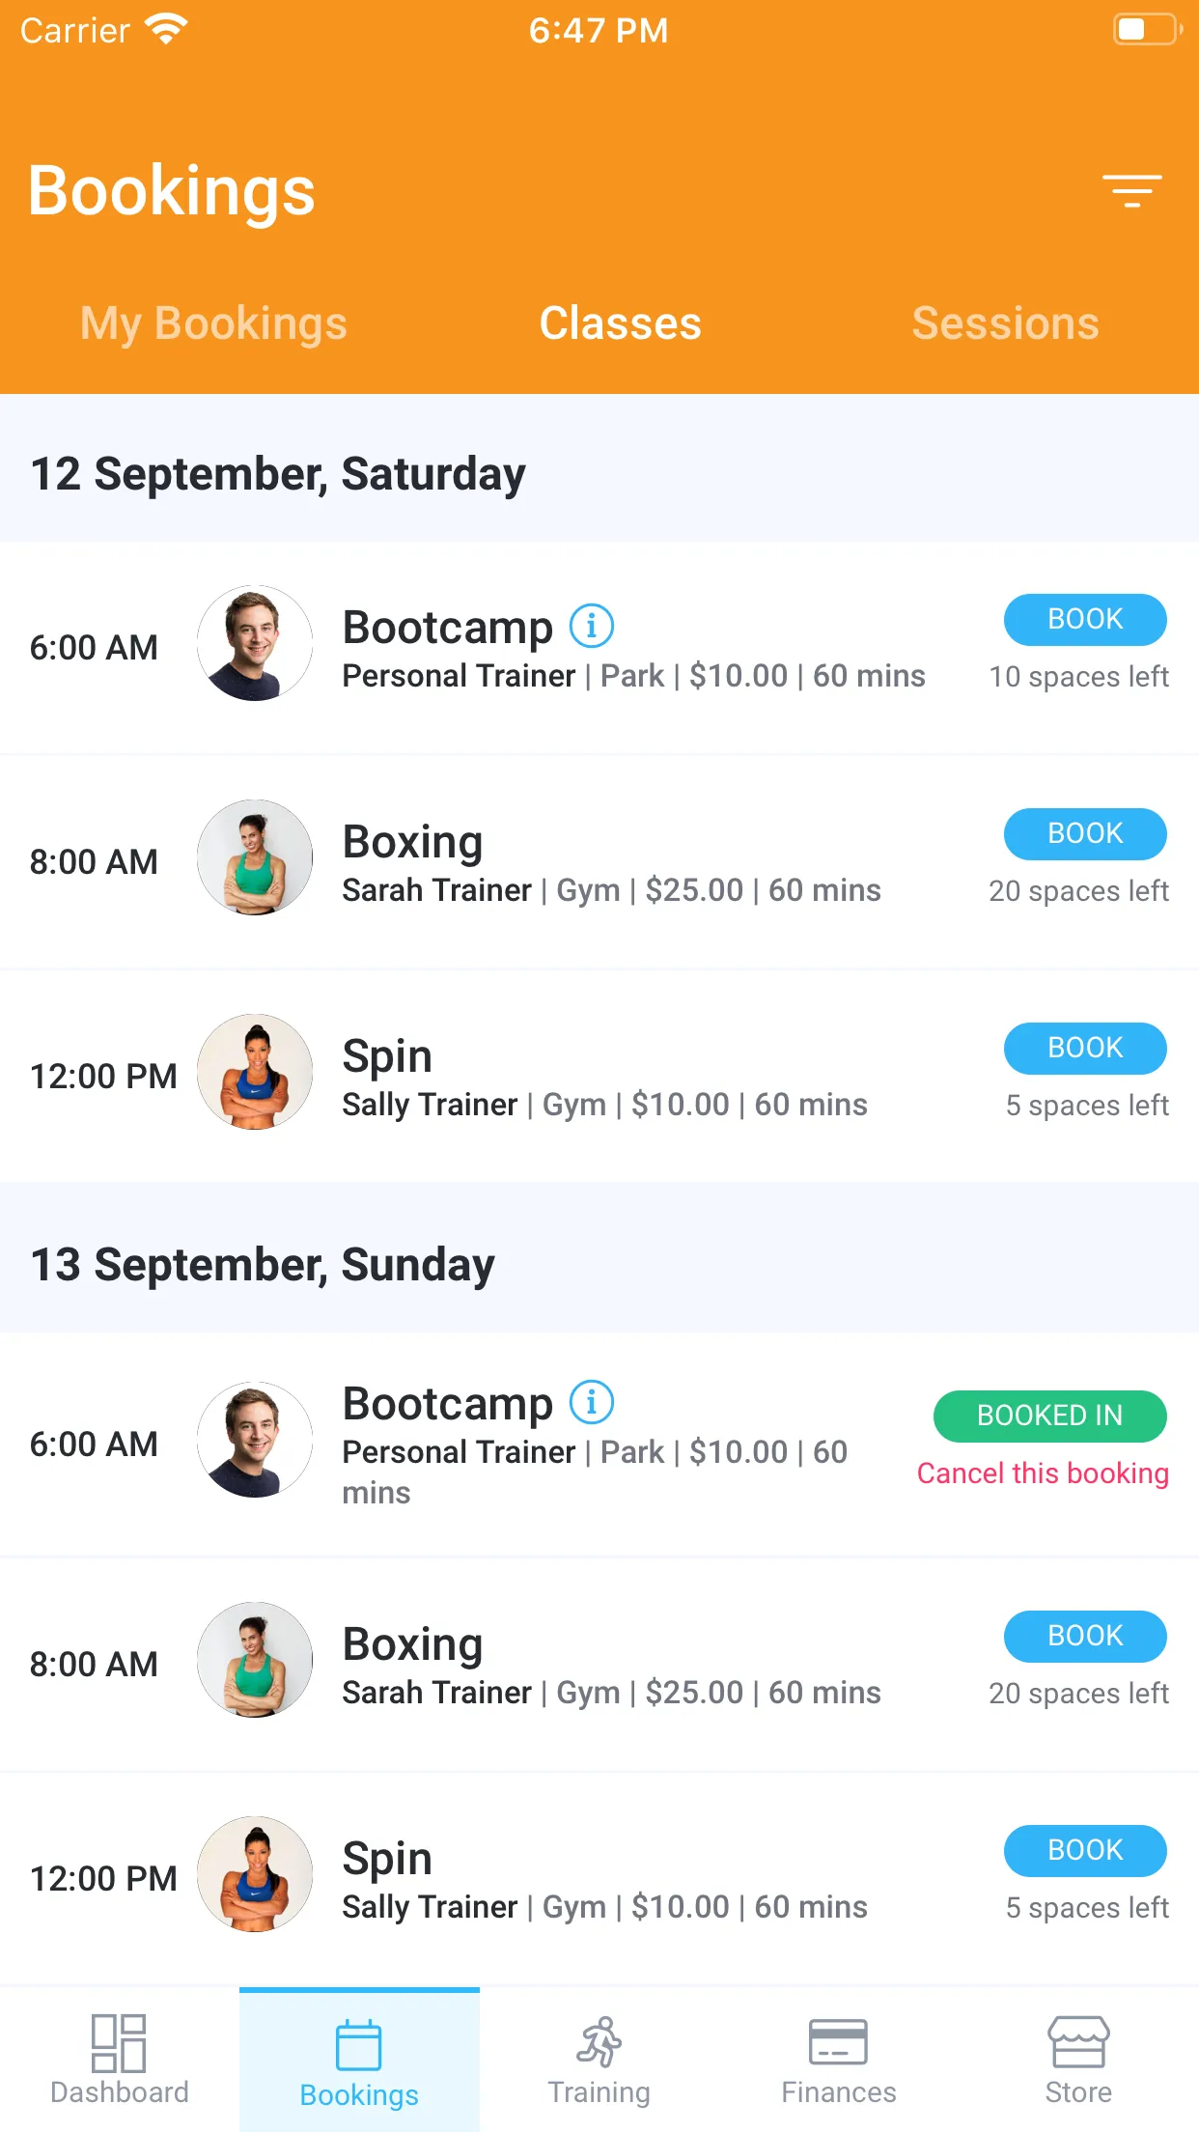Tap Sarah Trainer's photo on Saturday Boxing

coord(255,857)
